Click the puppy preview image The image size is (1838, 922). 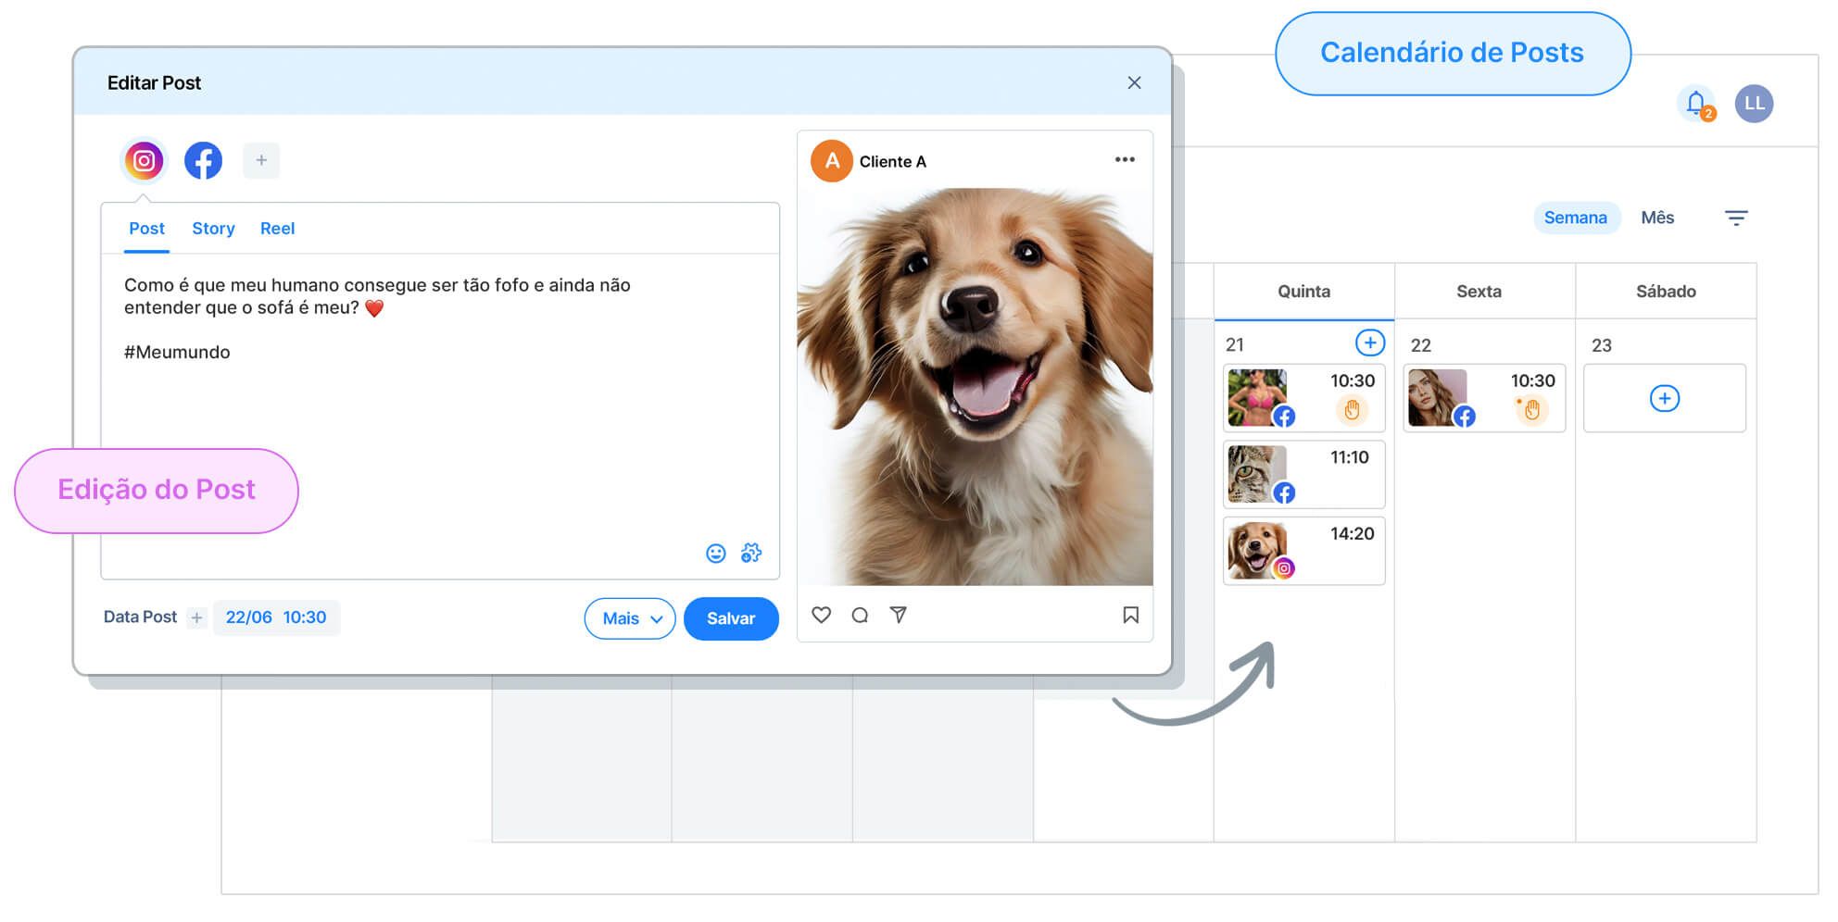coord(975,387)
